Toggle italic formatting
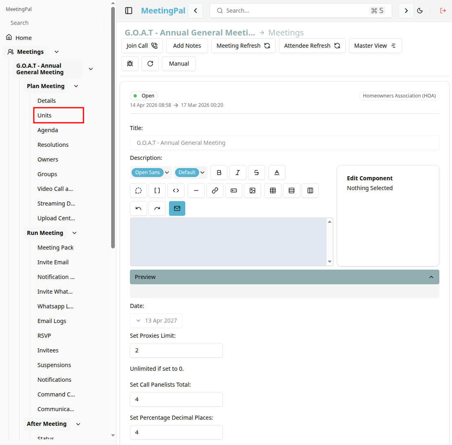The height and width of the screenshot is (445, 452). 237,173
